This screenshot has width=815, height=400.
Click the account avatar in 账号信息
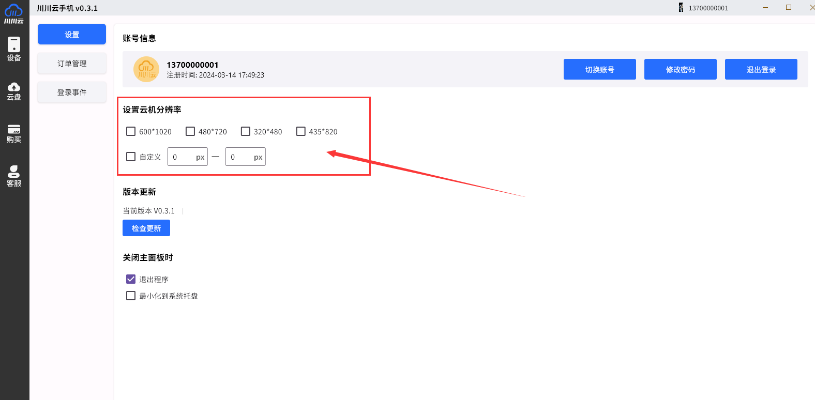tap(146, 69)
